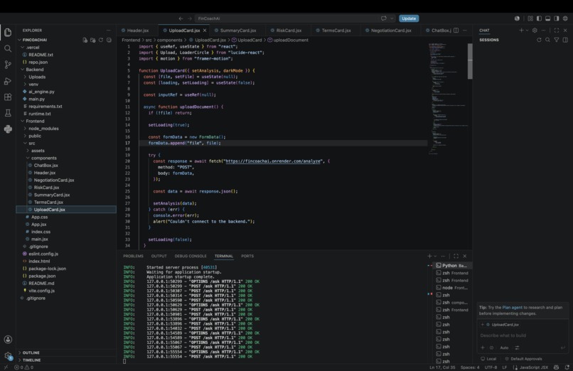Click the Update button

point(409,18)
